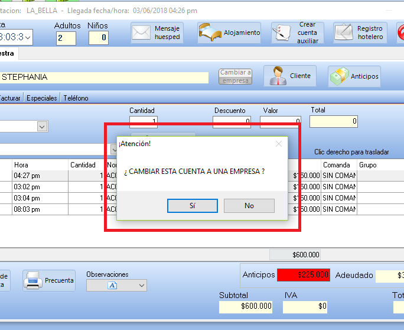Screen dimensions: 404x330
Task: Click the Observaciones text icon
Action: pyautogui.click(x=112, y=286)
